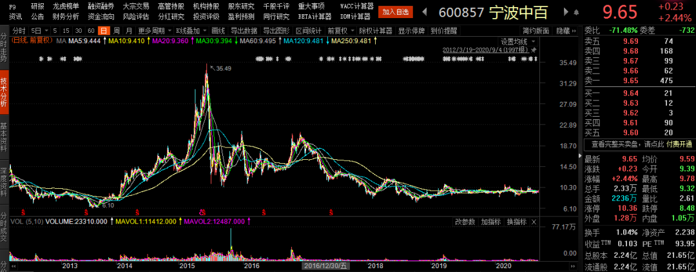This screenshot has height=272, width=696.
Task: Open 研报 menu item
Action: click(38, 6)
